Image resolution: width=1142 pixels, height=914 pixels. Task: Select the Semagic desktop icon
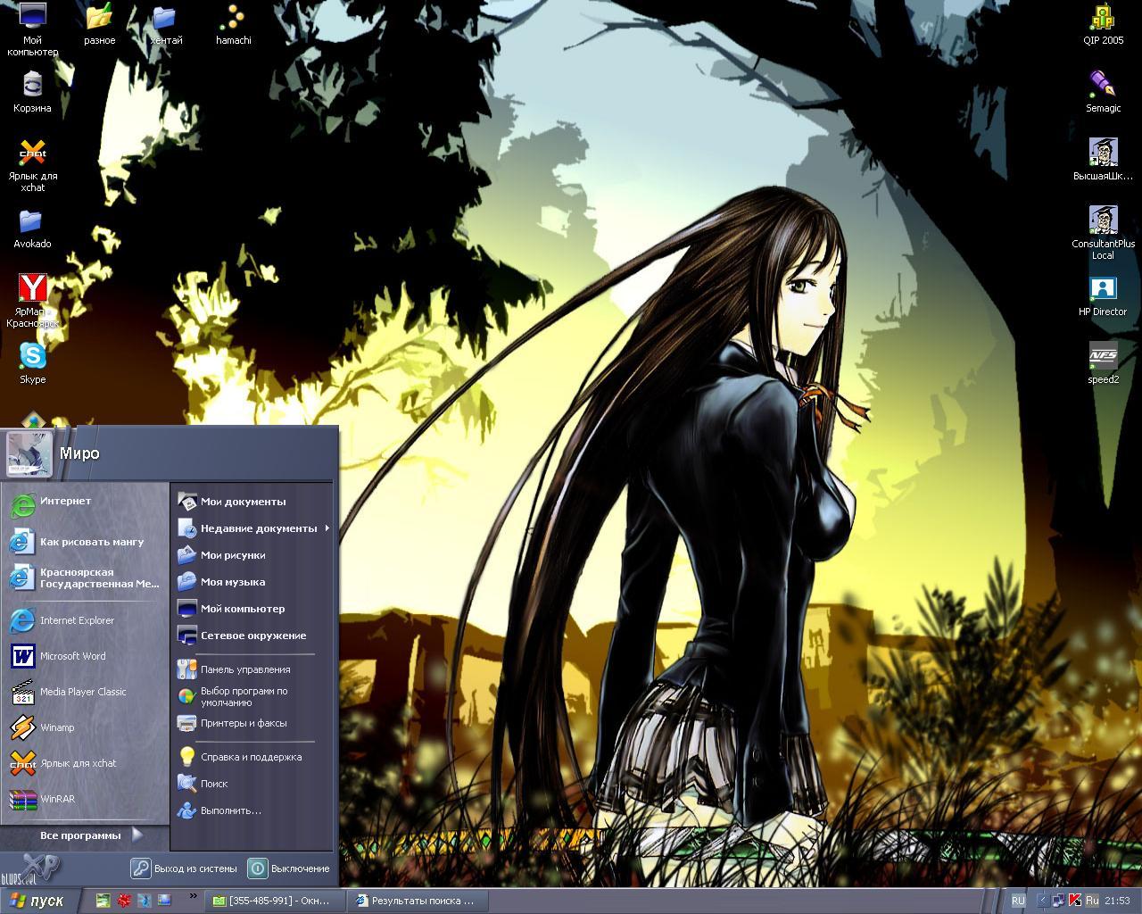pos(1104,92)
